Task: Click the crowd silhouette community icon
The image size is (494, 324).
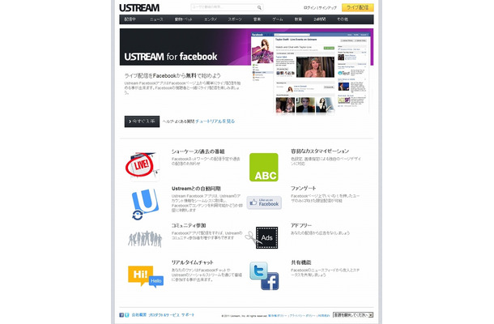Action: pos(145,239)
